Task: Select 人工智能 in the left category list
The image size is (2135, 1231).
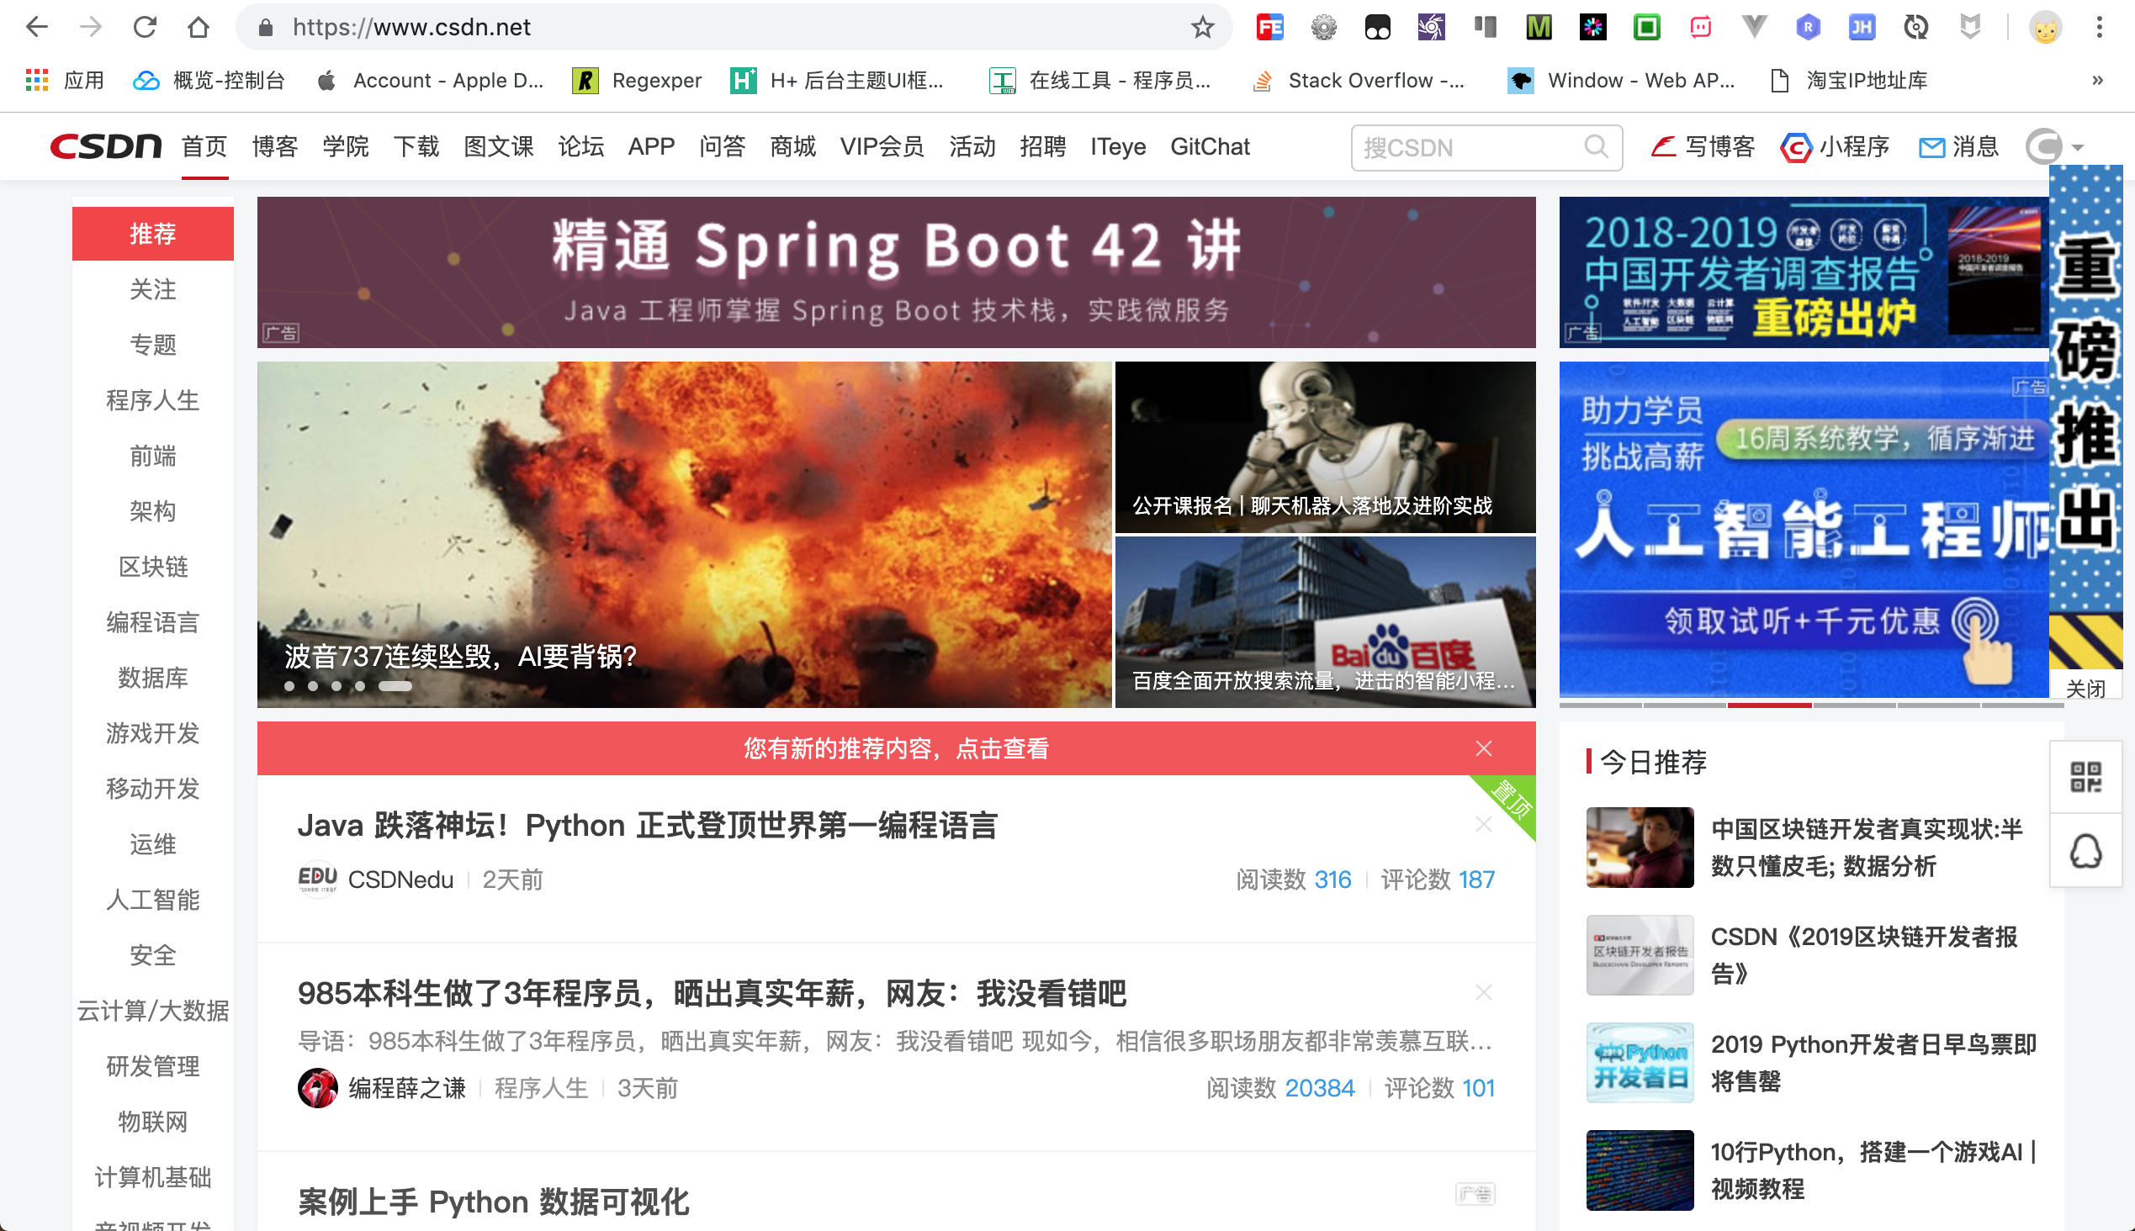Action: click(x=152, y=900)
